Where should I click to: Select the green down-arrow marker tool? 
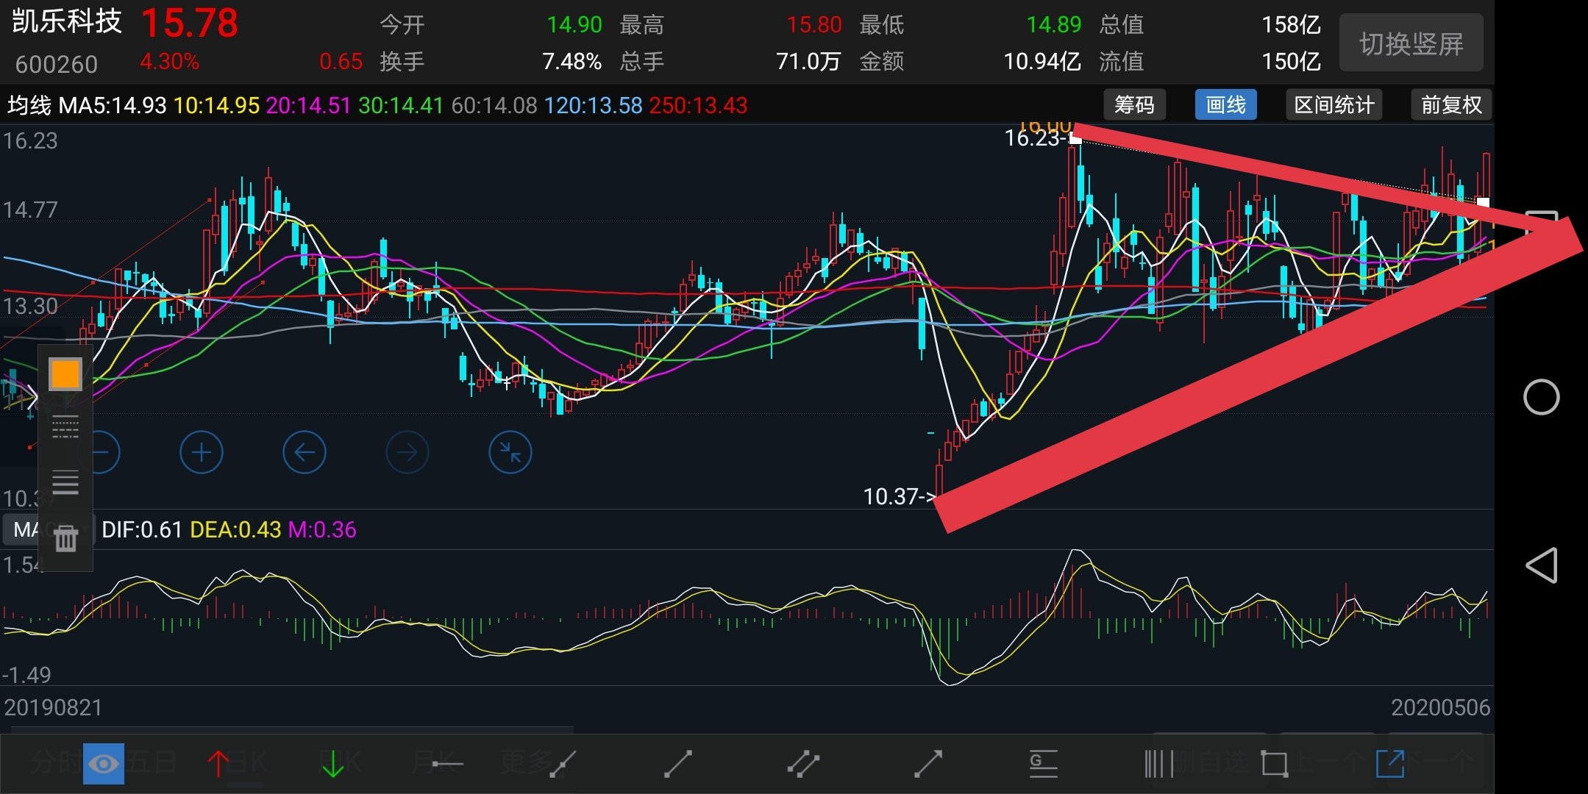click(333, 764)
